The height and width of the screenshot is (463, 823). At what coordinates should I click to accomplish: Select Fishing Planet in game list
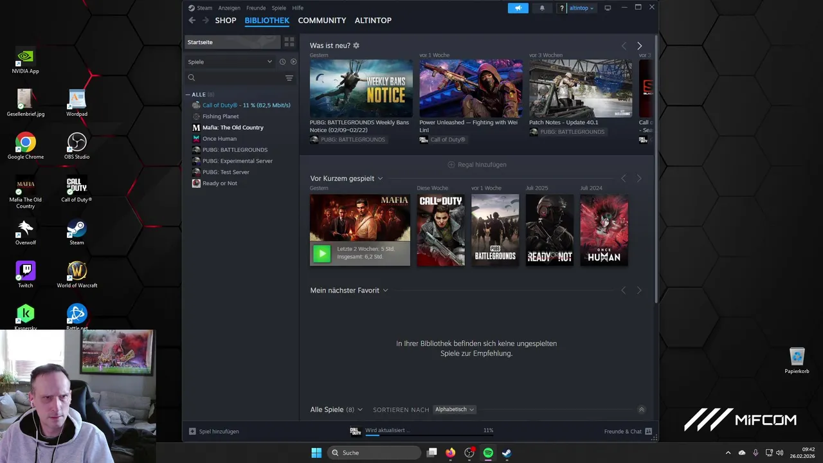coord(221,116)
